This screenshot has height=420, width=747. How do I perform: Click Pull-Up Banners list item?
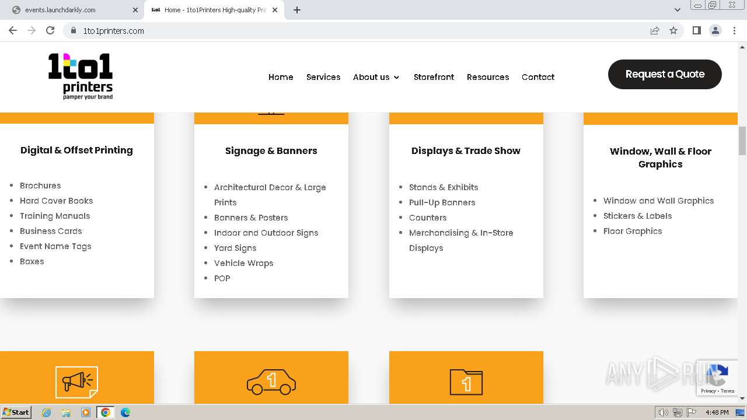tap(442, 202)
